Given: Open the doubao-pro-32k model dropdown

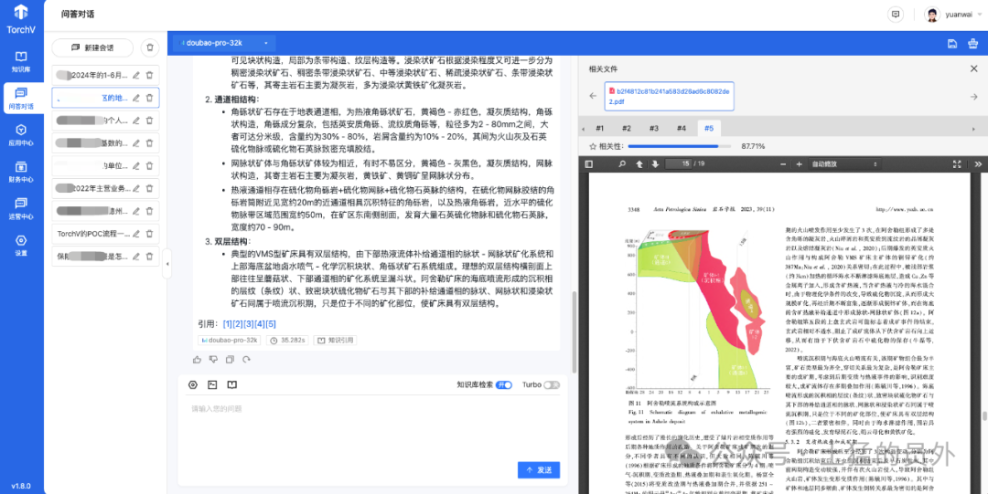Looking at the screenshot, I should pos(224,43).
